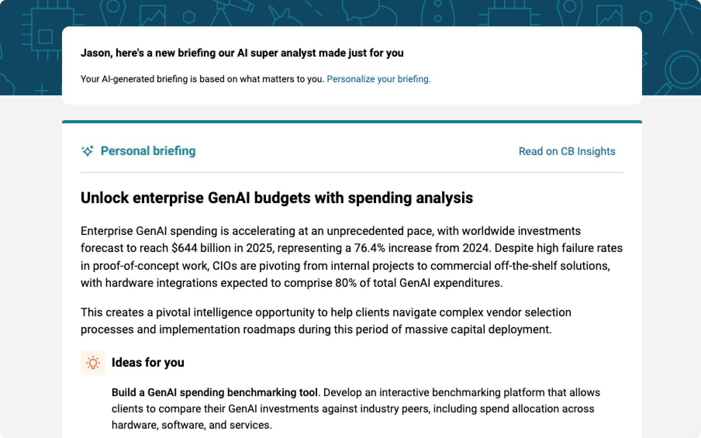Click the teal bar atop the briefing card
This screenshot has width=701, height=438.
pyautogui.click(x=352, y=122)
